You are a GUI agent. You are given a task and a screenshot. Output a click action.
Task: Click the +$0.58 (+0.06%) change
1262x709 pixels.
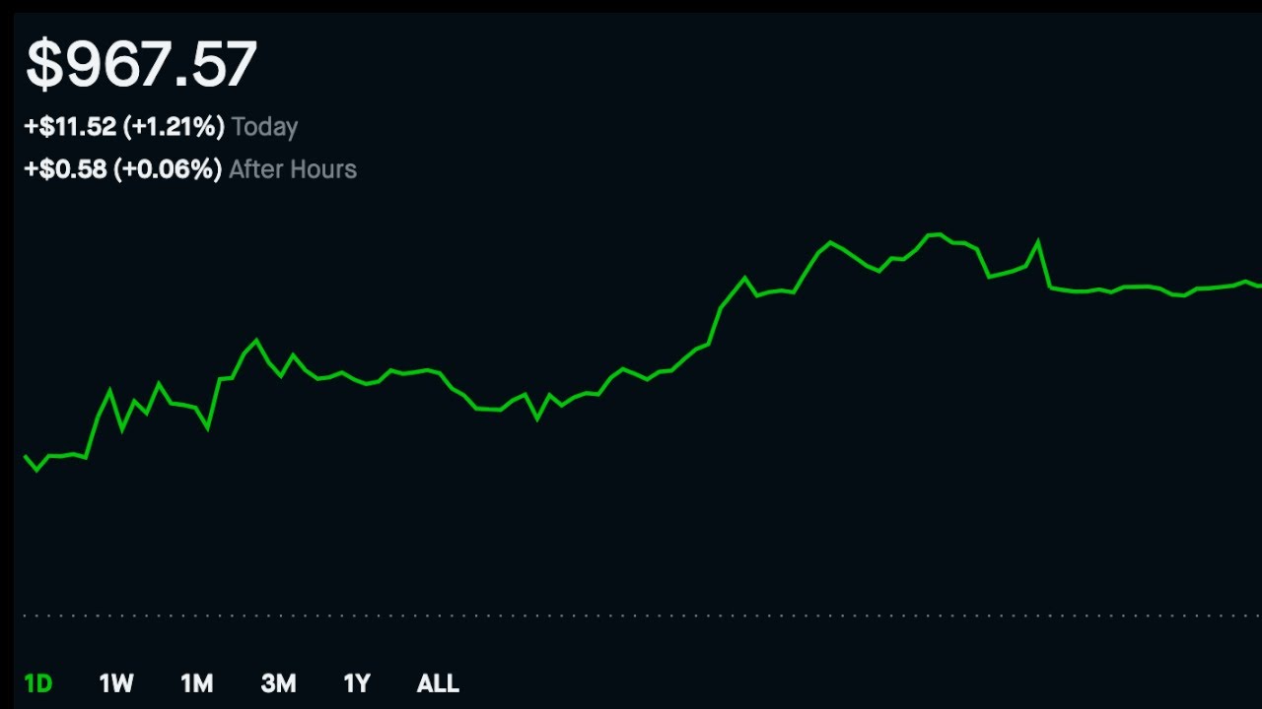[122, 169]
